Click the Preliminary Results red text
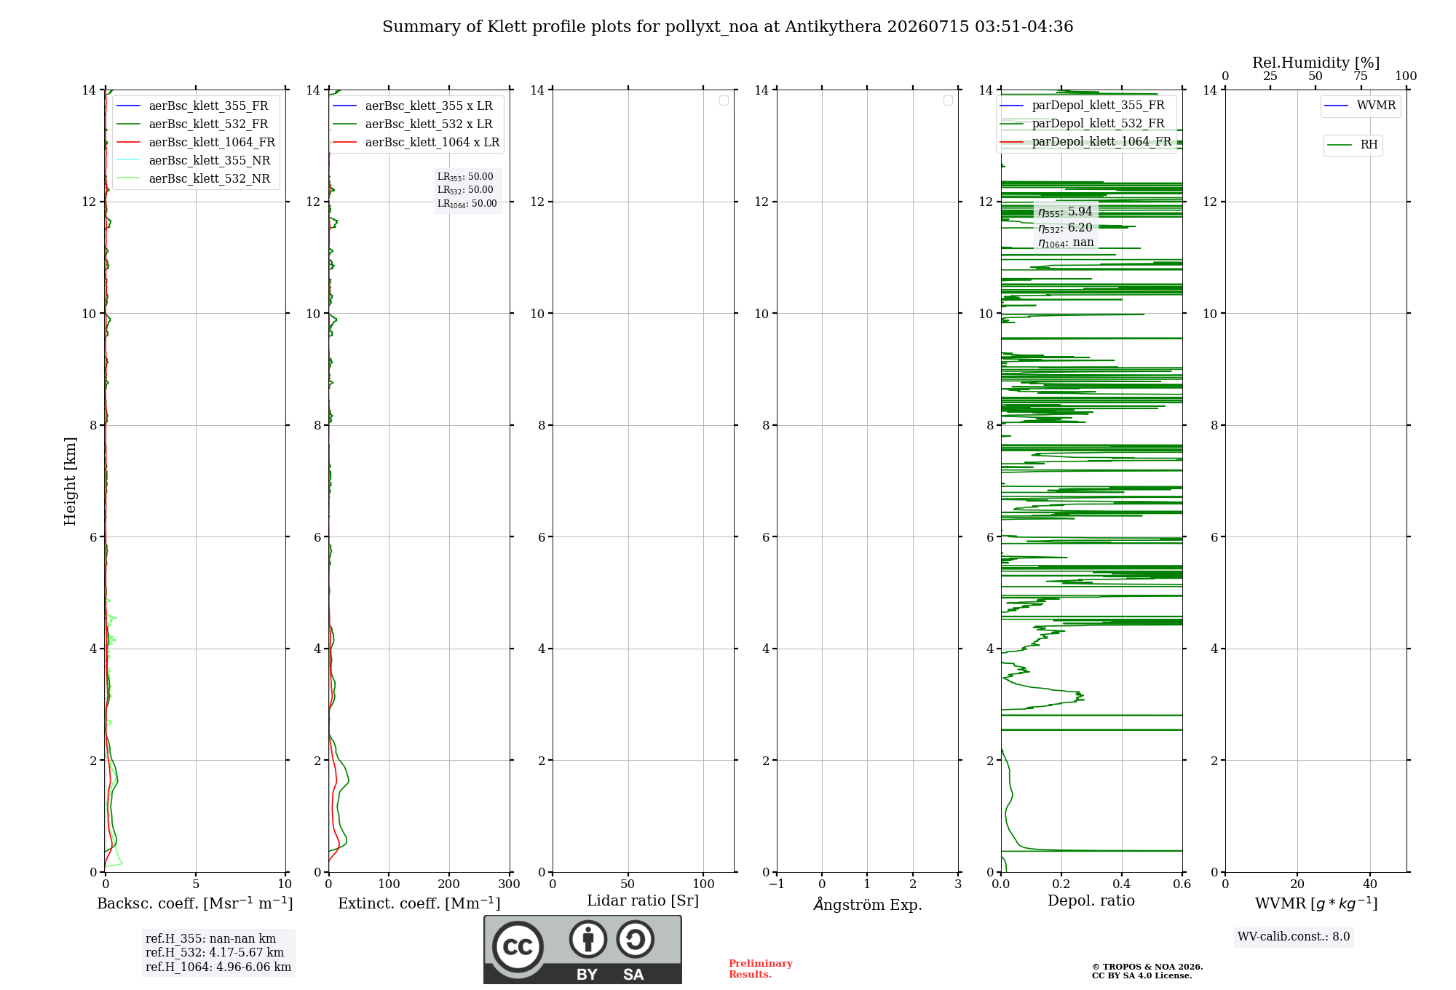The image size is (1456, 990). coord(760,968)
